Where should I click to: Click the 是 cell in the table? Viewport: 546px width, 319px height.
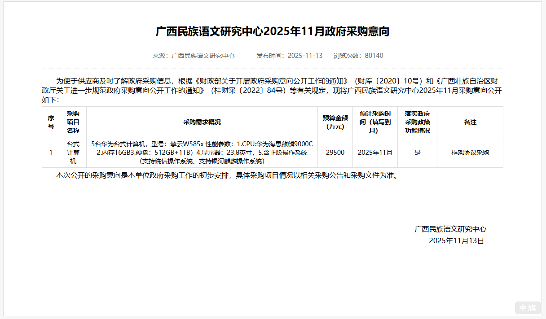pyautogui.click(x=418, y=152)
